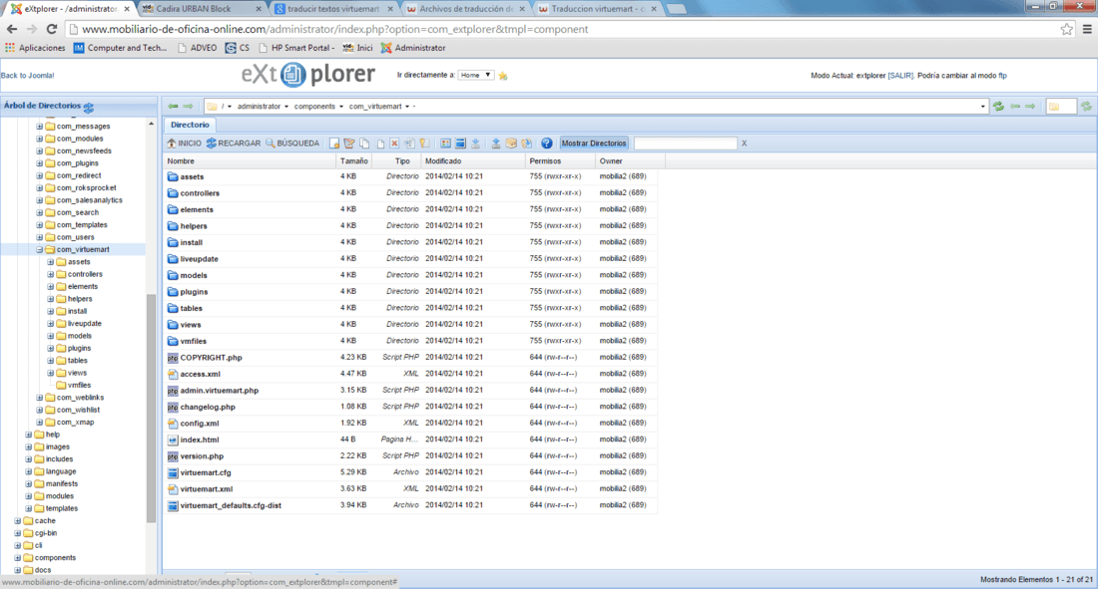Open the HP Smart Portal bookmark
Image resolution: width=1098 pixels, height=589 pixels.
(x=296, y=48)
